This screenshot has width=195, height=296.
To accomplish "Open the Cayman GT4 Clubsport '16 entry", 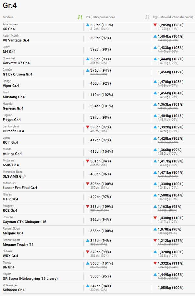I will click(x=24, y=222).
